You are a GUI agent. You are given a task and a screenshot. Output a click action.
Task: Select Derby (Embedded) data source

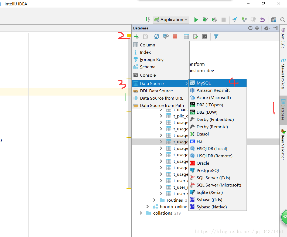(x=218, y=119)
